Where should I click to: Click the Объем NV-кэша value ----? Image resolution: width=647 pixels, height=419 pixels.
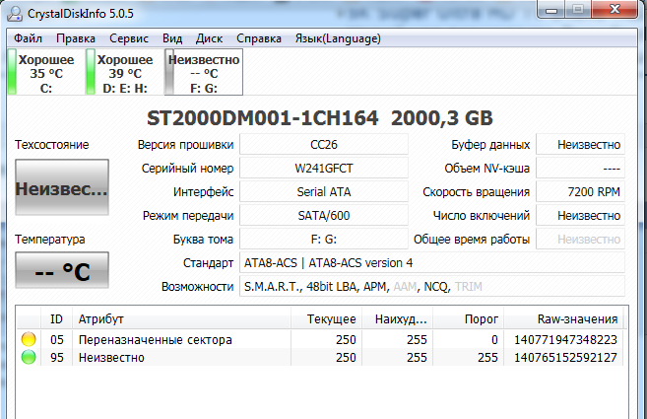pos(581,169)
